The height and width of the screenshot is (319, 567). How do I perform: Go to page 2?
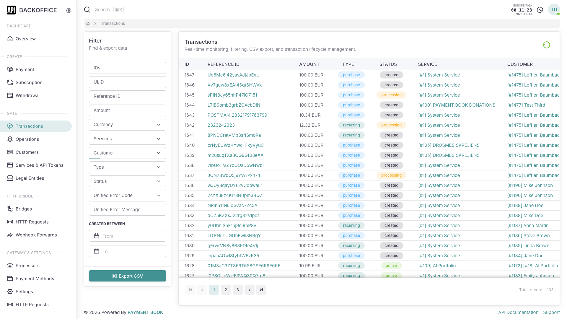226,290
